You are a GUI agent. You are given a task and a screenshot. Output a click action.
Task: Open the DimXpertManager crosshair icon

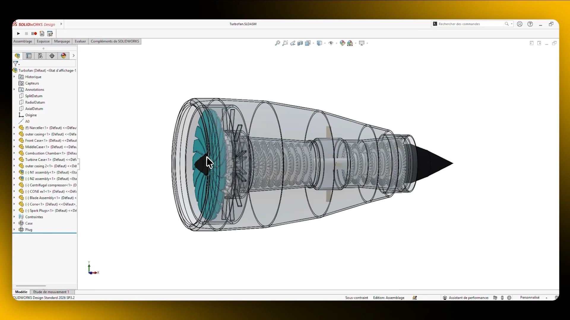click(x=52, y=56)
